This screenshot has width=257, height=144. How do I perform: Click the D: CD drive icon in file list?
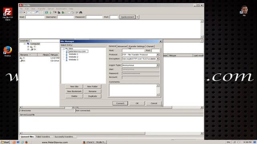(x=21, y=61)
